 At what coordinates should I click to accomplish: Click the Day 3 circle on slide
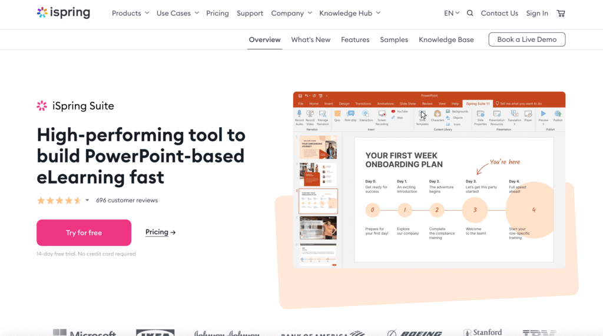[475, 210]
